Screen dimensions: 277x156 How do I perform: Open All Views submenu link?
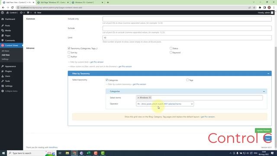click(x=6, y=51)
